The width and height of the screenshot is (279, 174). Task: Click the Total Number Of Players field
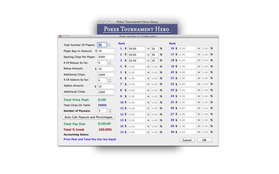coord(102,45)
